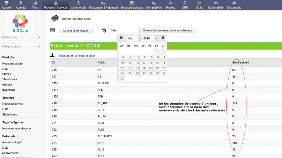Screen dimensions: 282x158
Task: Go to next month in calendar
Action: tap(163, 38)
